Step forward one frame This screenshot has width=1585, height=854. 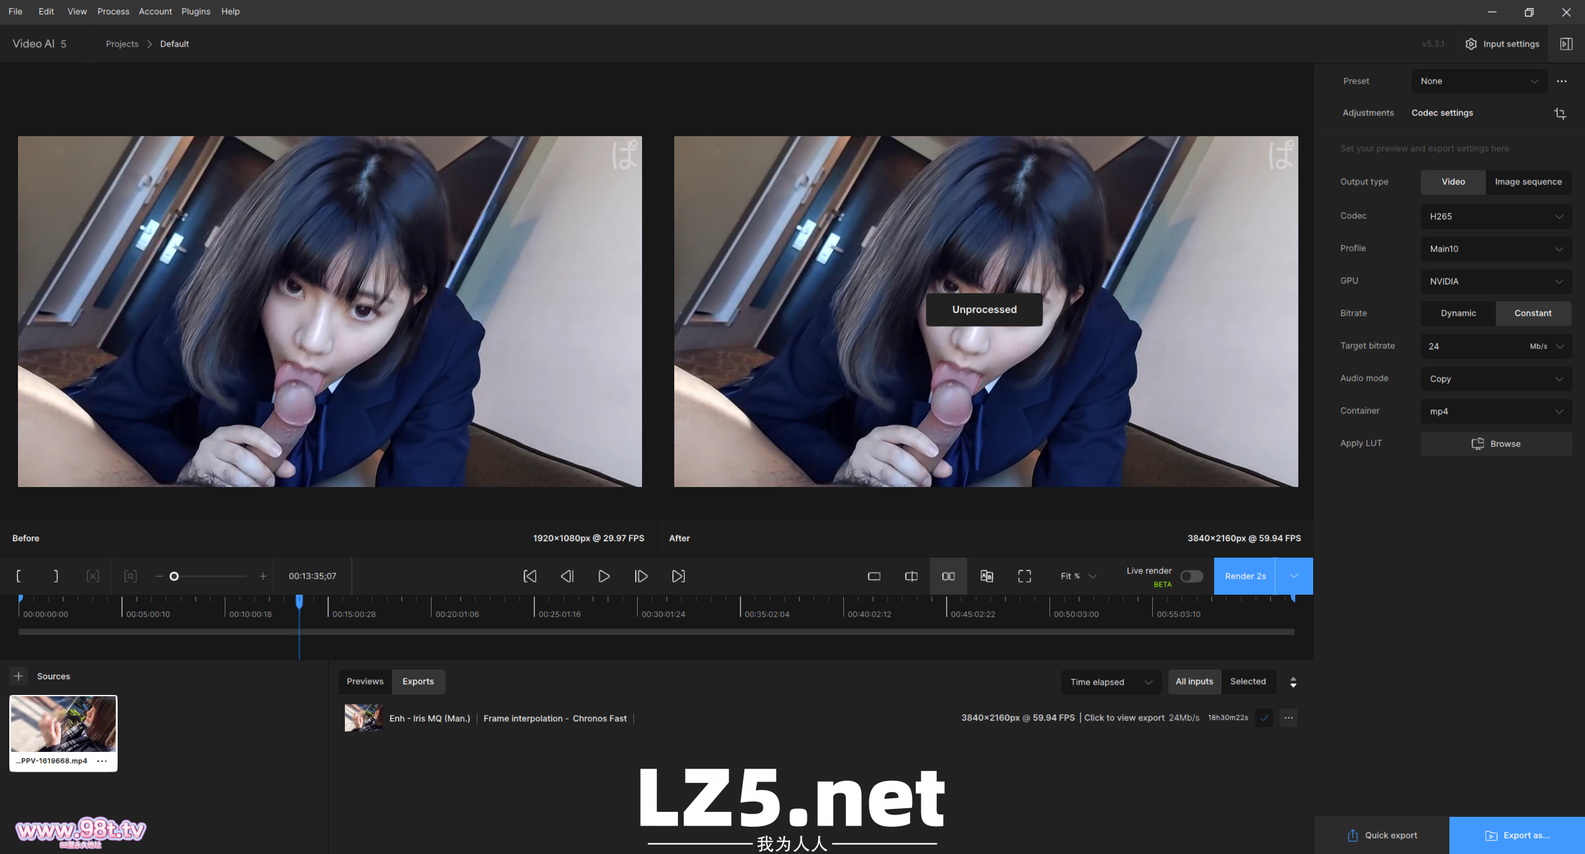pyautogui.click(x=641, y=576)
